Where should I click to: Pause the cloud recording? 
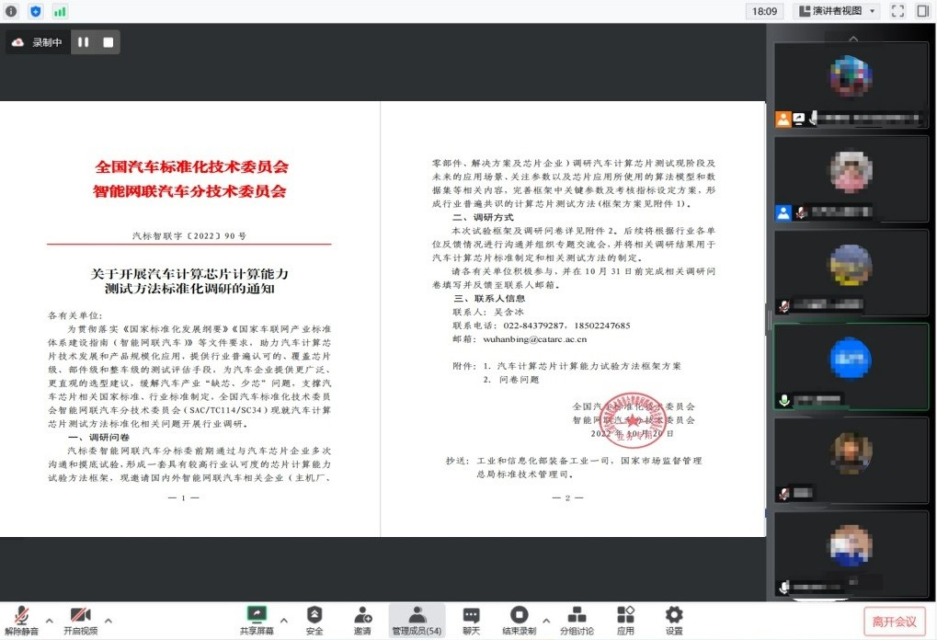click(x=84, y=42)
